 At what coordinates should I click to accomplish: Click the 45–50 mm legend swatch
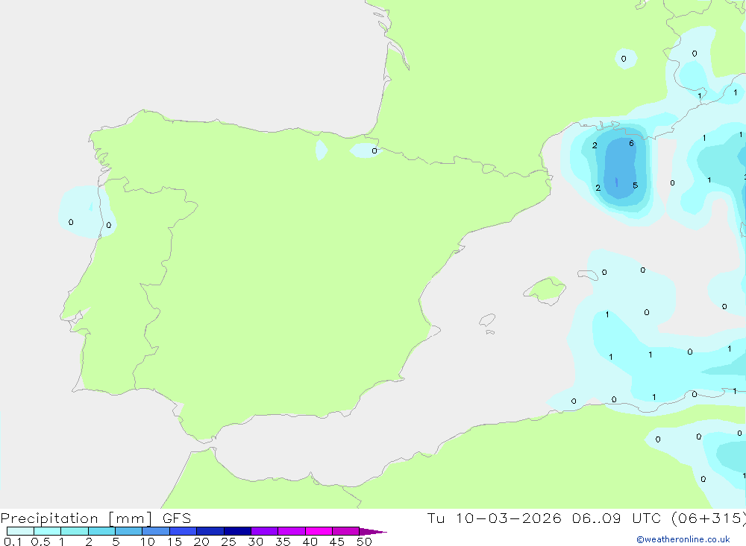click(x=345, y=531)
